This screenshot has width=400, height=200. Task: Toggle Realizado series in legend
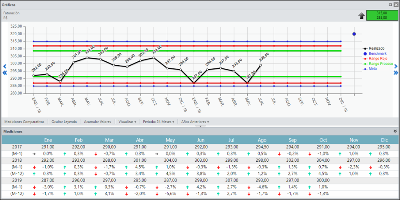[374, 48]
